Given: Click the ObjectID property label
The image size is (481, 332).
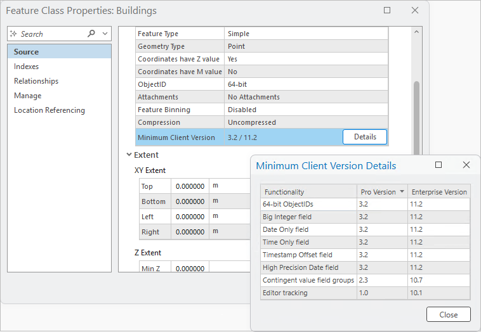Looking at the screenshot, I should (152, 84).
